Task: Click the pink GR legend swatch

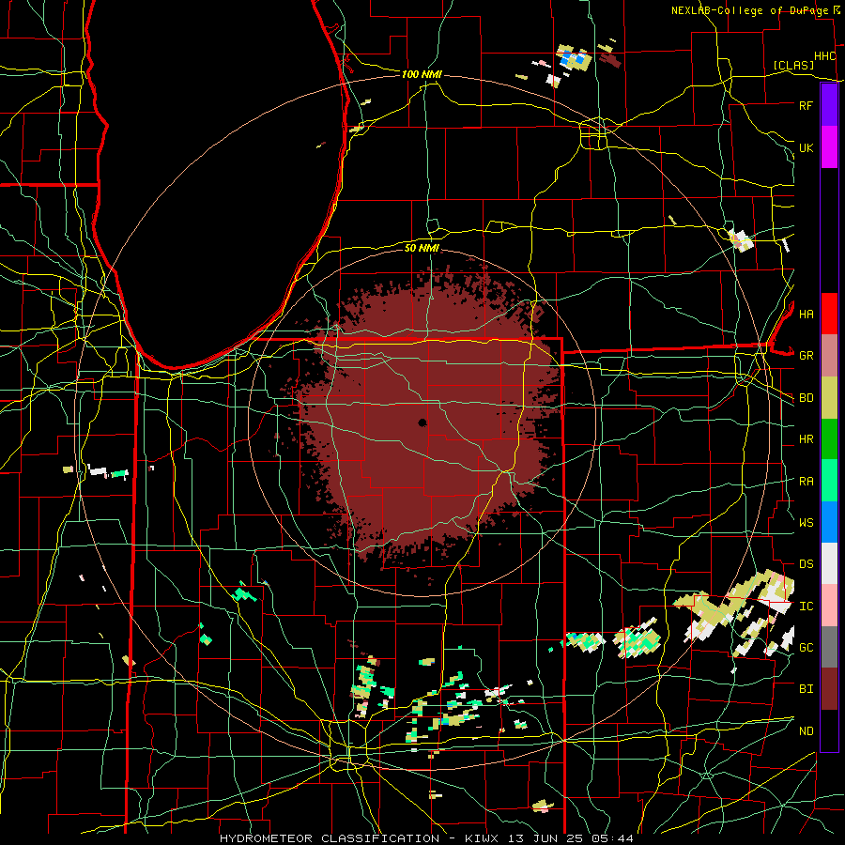Action: coord(829,355)
